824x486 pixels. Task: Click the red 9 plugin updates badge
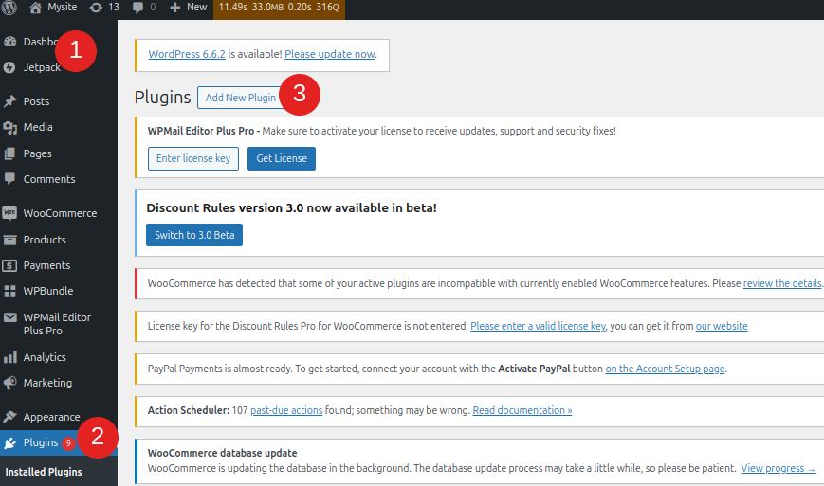pos(67,443)
